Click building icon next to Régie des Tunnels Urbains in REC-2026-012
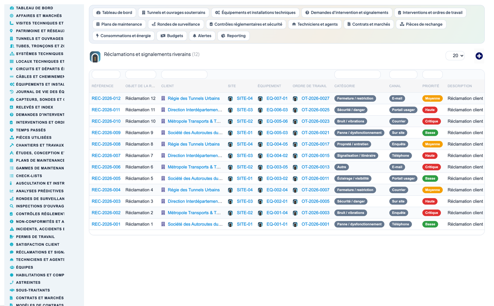494x306 pixels. [163, 98]
